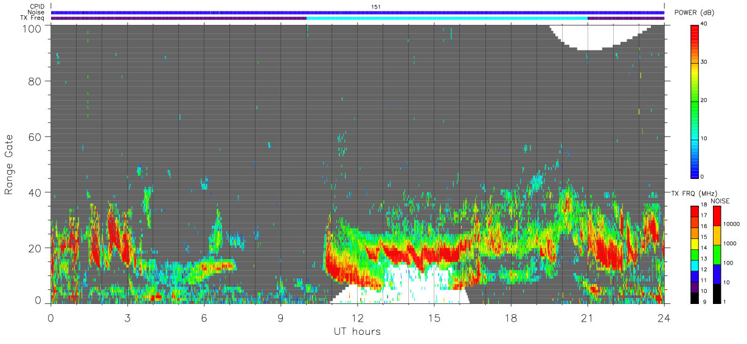Click the green swatch in the NOISE legend
The image size is (747, 344).
(x=716, y=254)
